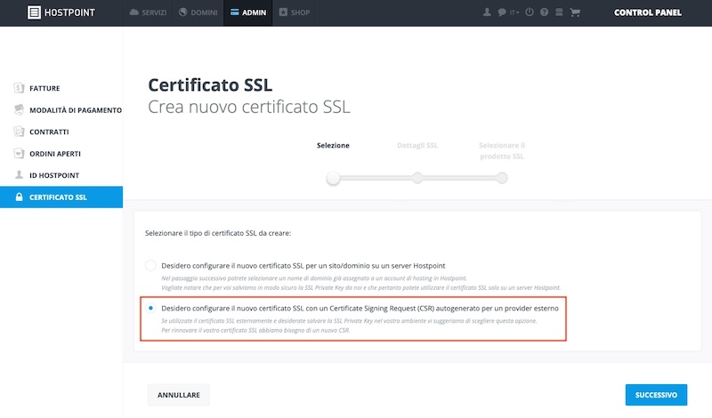Click the Successivo button
Viewport: 712px width, 418px height.
656,395
